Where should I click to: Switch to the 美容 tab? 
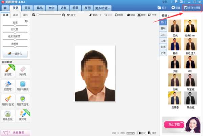[27, 8]
